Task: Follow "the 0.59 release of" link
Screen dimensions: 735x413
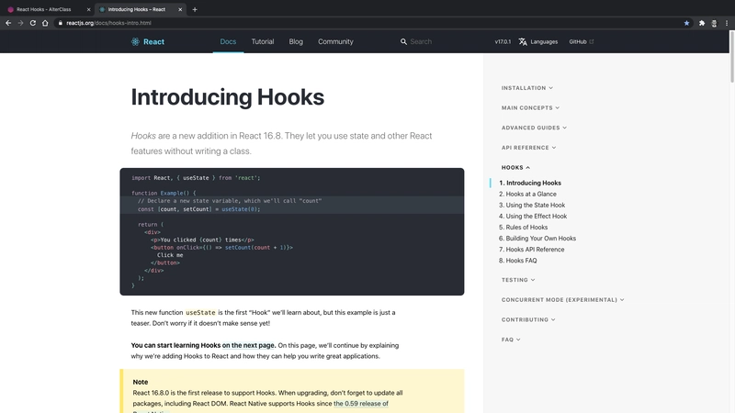Action: pos(361,404)
